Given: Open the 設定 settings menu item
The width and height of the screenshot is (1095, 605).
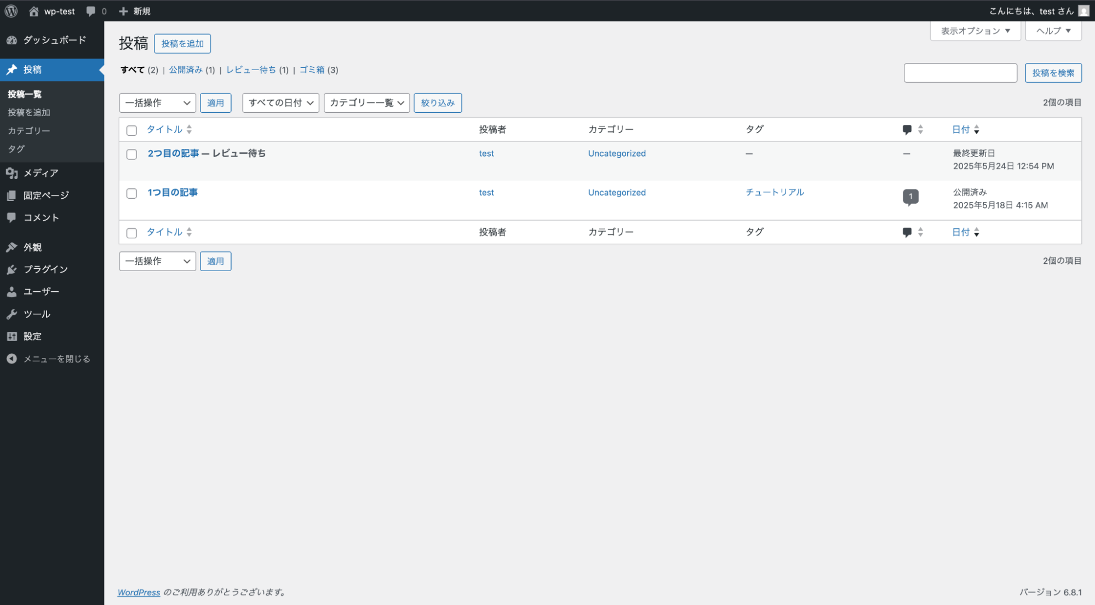Looking at the screenshot, I should click(32, 337).
